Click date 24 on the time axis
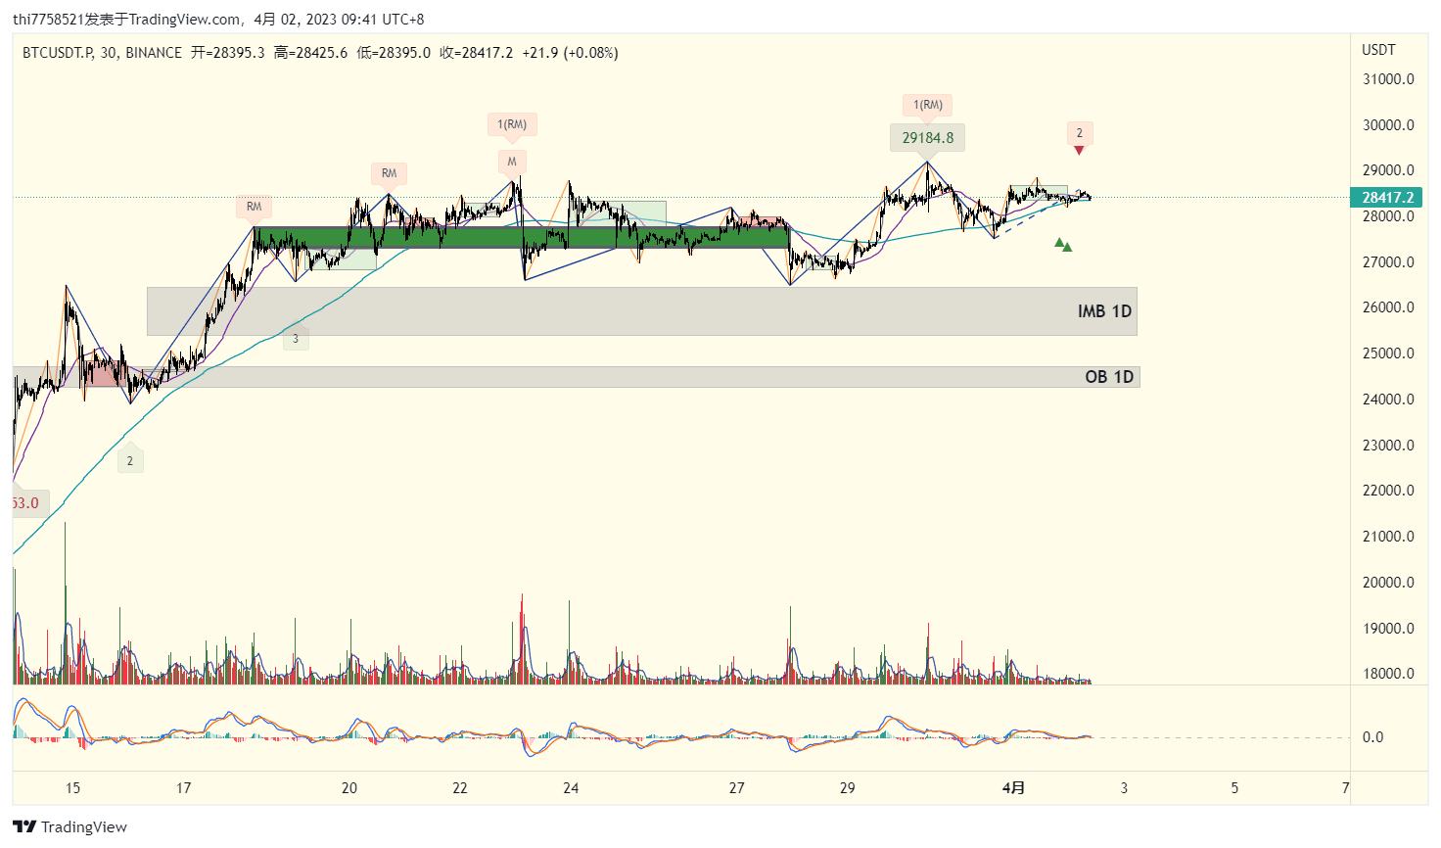The height and width of the screenshot is (848, 1441). 571,787
